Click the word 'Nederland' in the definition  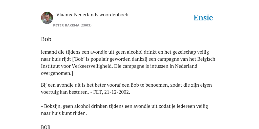coord(186,66)
